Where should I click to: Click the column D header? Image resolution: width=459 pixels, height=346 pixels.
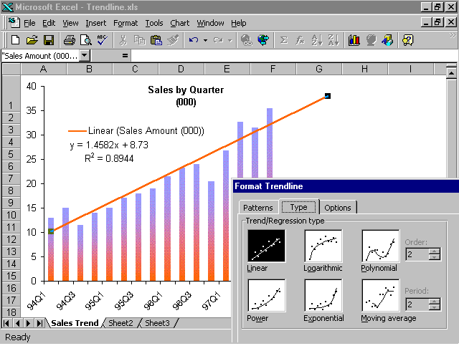pos(181,69)
